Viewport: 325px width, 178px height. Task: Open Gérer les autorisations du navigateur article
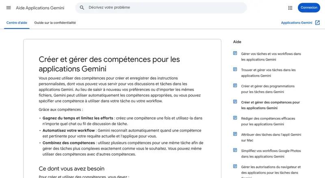(x=271, y=172)
